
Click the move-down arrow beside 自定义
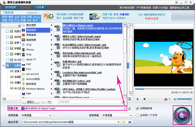pyautogui.click(x=49, y=102)
